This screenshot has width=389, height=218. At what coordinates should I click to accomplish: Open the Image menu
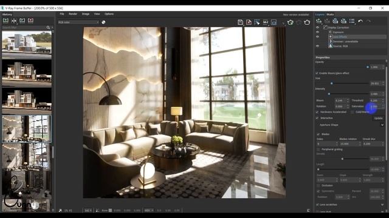pos(86,14)
